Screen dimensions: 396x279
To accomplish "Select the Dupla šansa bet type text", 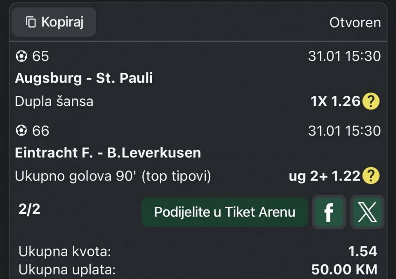I will click(54, 101).
